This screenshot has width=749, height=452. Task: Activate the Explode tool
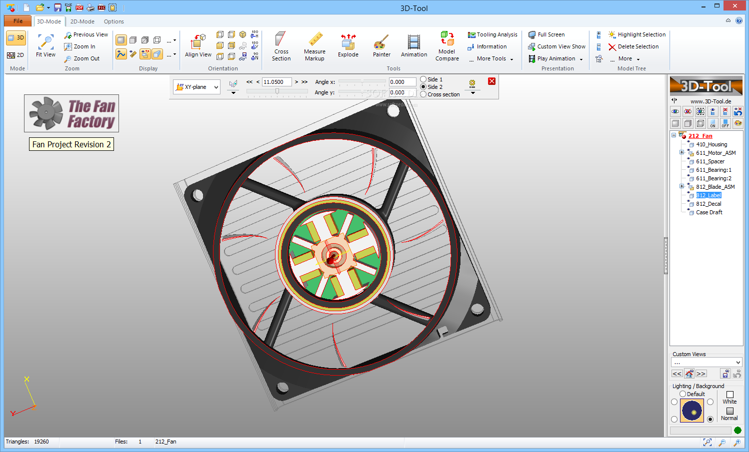point(348,46)
